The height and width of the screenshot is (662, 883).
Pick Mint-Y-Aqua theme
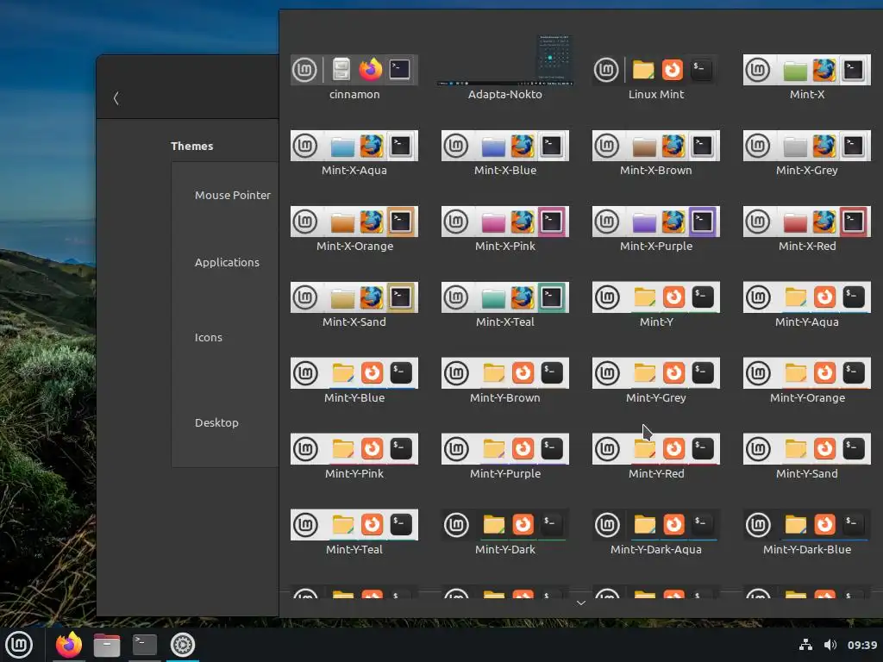tap(807, 297)
